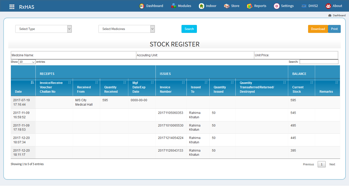349x188 pixels.
Task: Change the Show entries count dropdown
Action: tap(27, 62)
